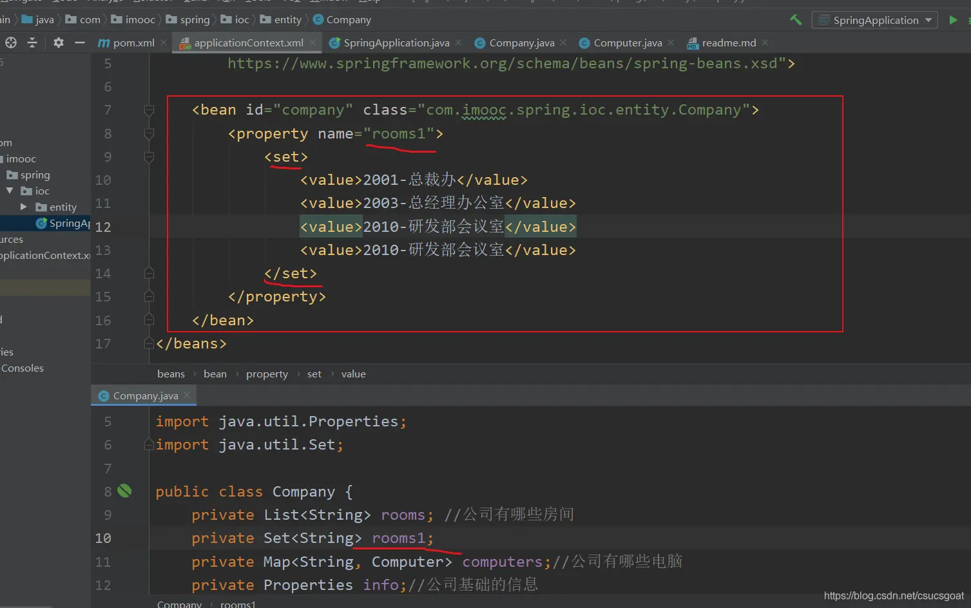The height and width of the screenshot is (608, 971).
Task: Hide the project panel with minus icon
Action: pos(80,43)
